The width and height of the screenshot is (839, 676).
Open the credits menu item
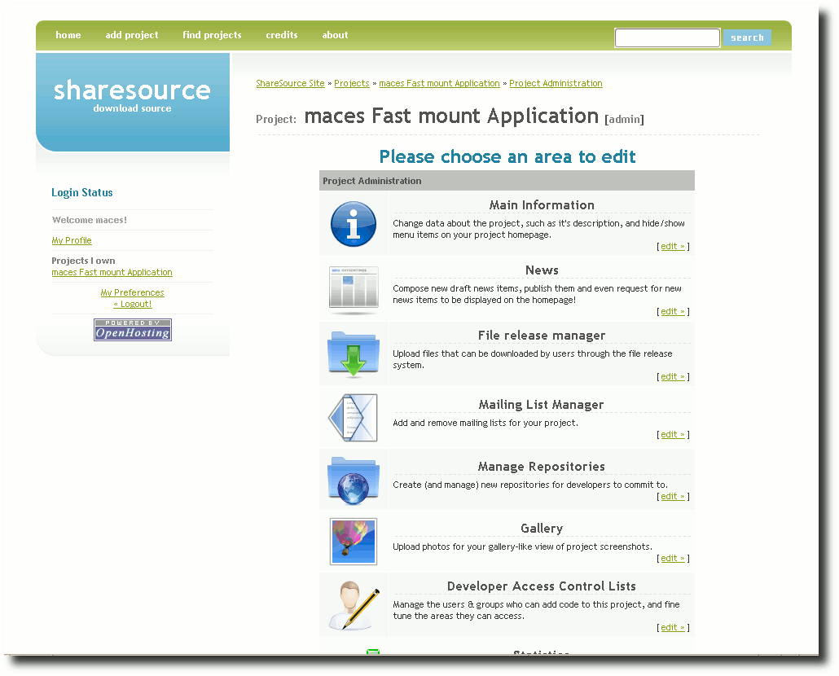282,35
